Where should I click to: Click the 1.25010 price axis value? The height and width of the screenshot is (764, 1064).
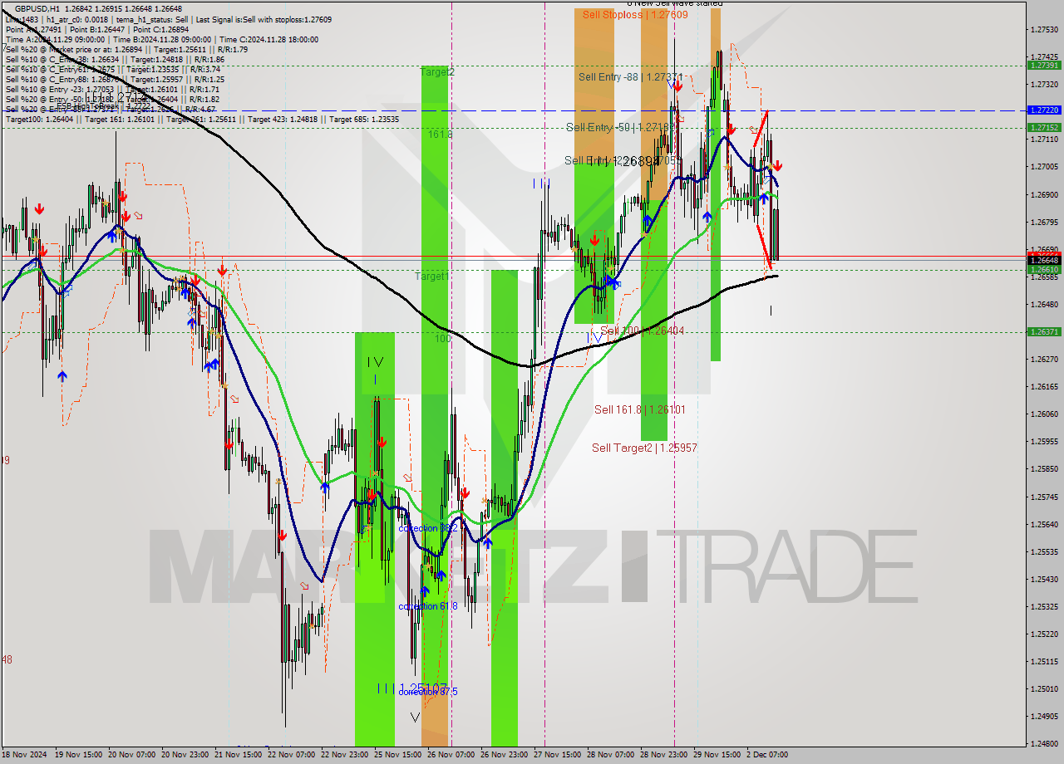pos(1044,688)
